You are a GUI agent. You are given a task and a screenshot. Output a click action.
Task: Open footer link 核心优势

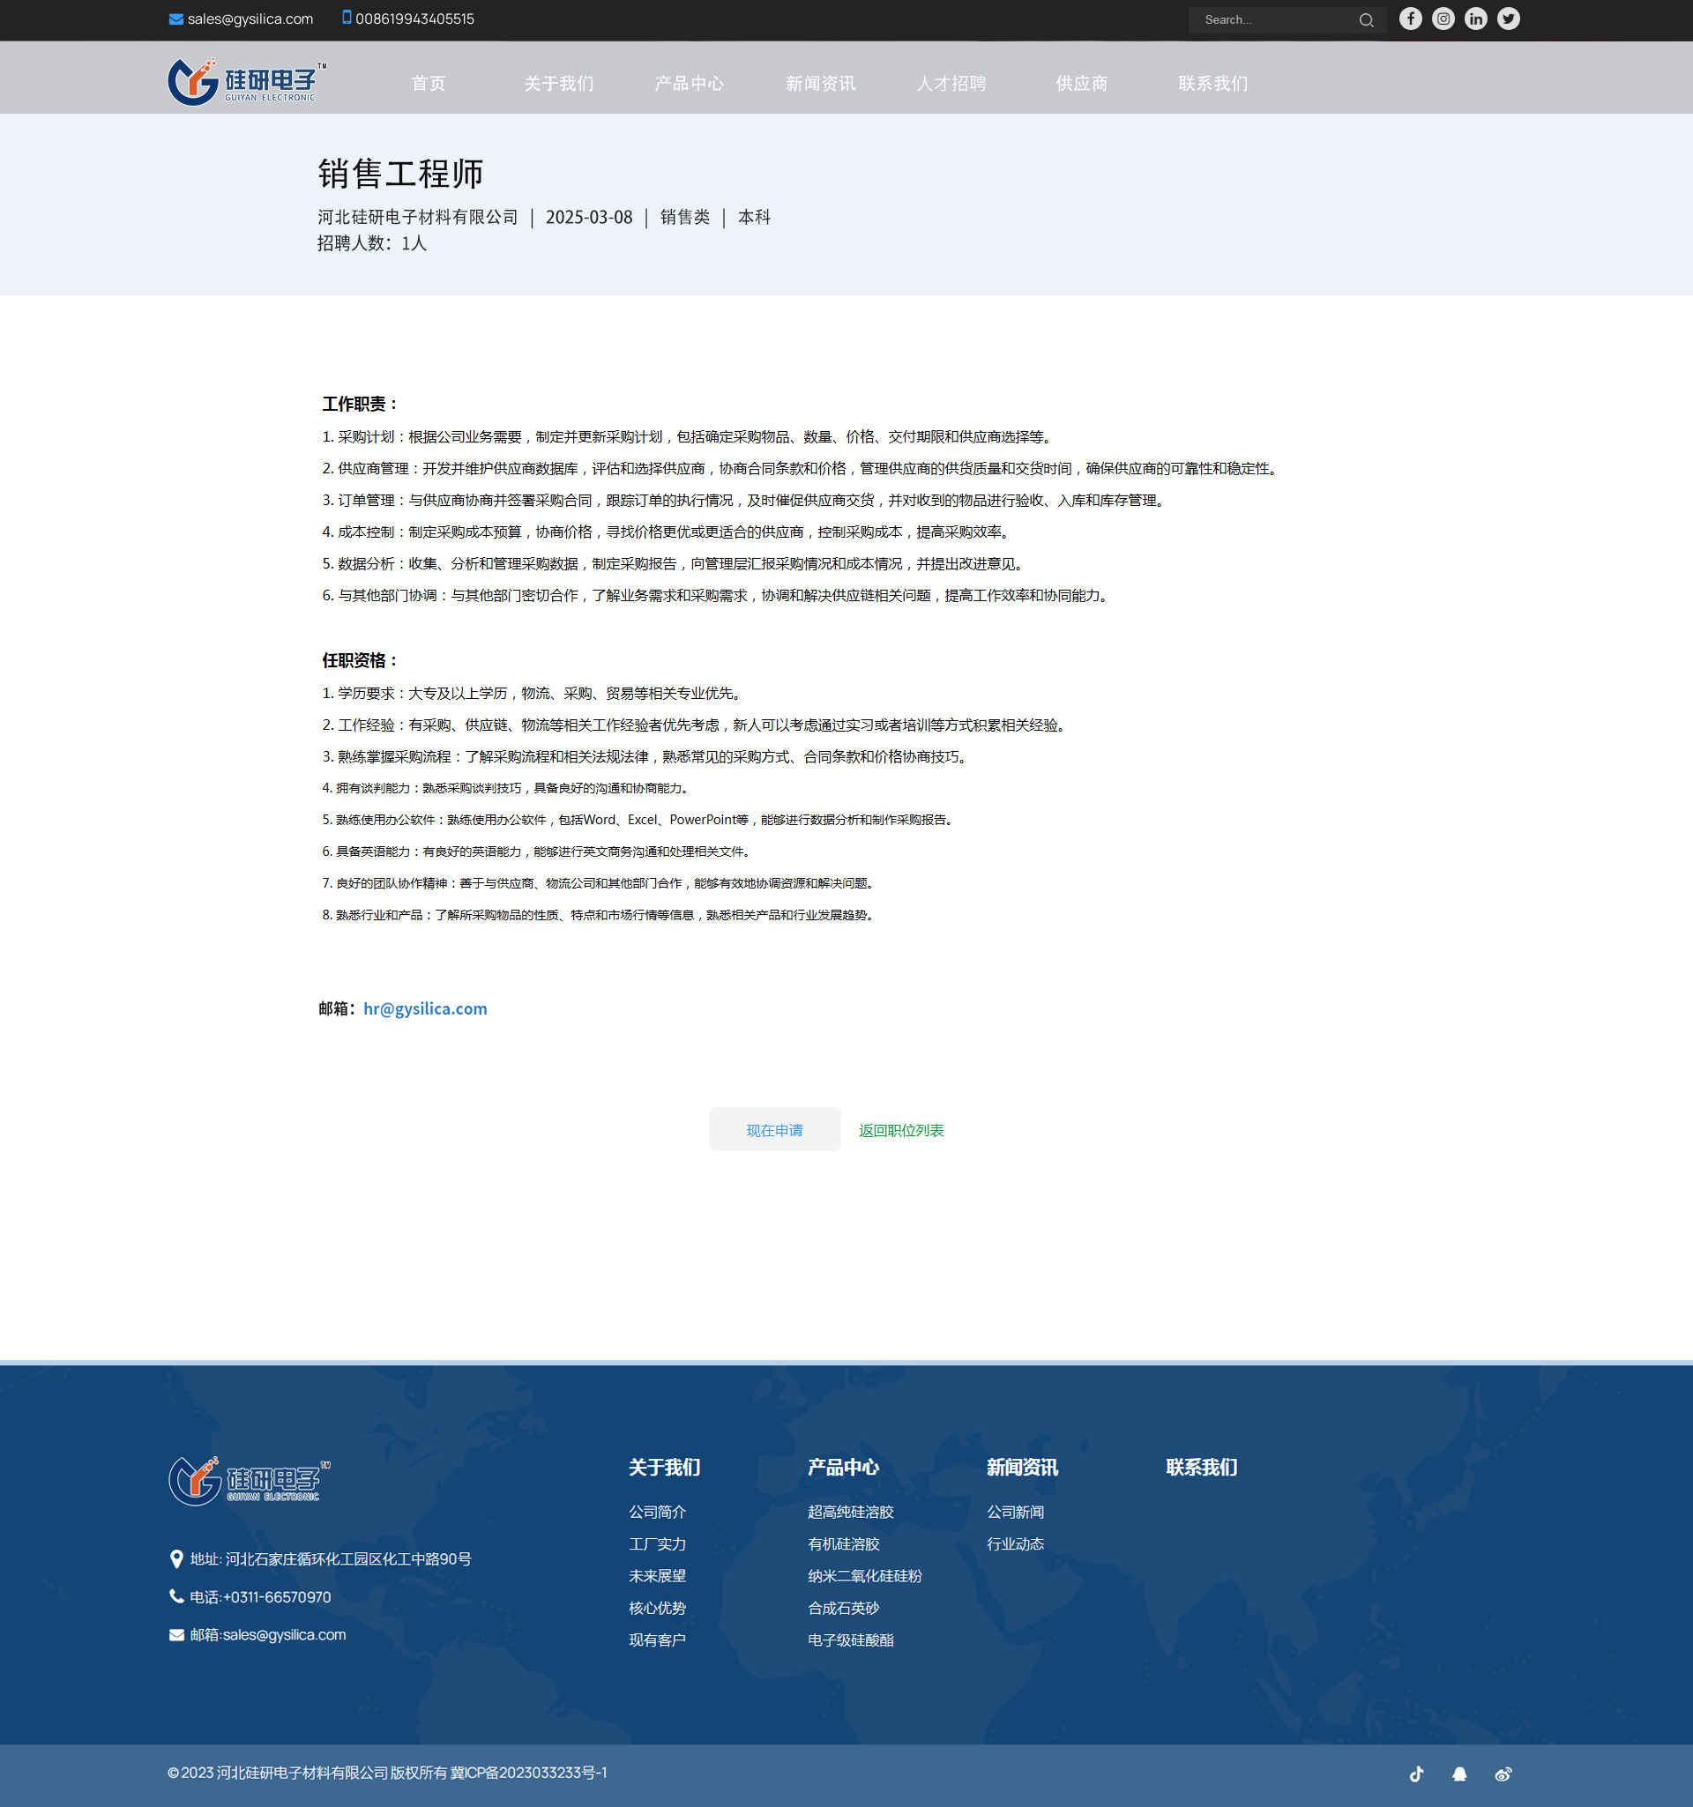(x=658, y=1608)
